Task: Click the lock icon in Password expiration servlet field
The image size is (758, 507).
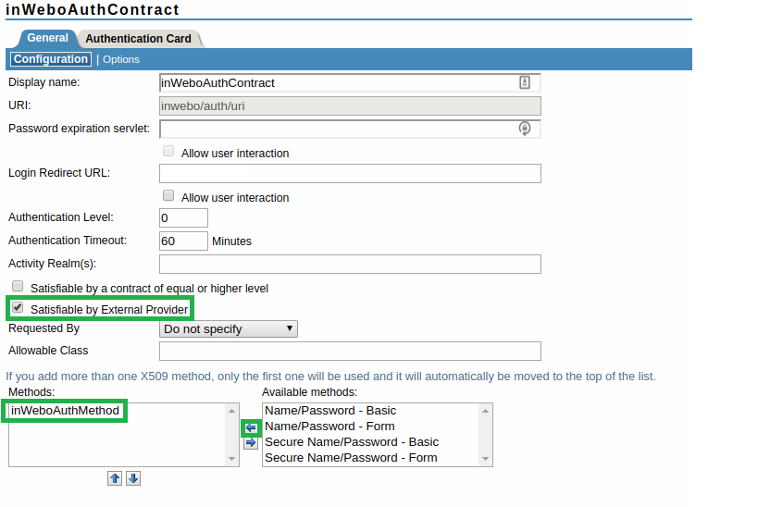Action: tap(524, 129)
